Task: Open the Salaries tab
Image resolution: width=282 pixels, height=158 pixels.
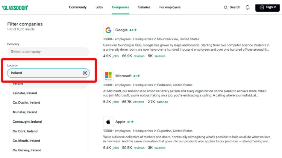Action: coord(144,7)
